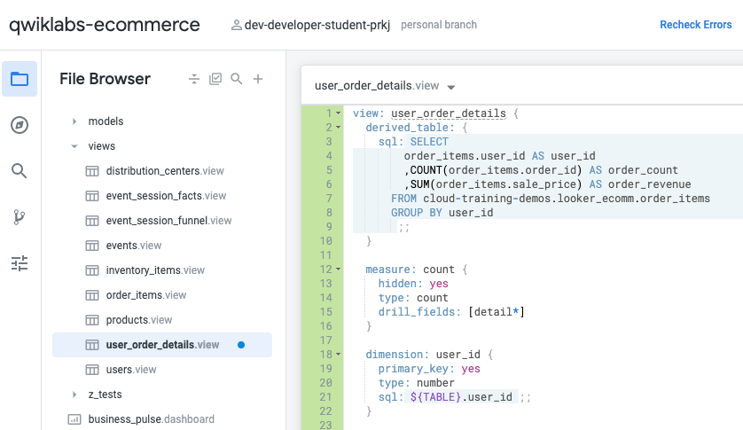Open the user_order_details.view file dropdown arrow
743x430 pixels.
point(451,87)
